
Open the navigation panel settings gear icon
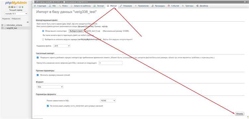20,7
